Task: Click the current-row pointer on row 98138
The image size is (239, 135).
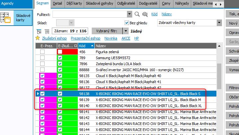Action: coord(38,94)
